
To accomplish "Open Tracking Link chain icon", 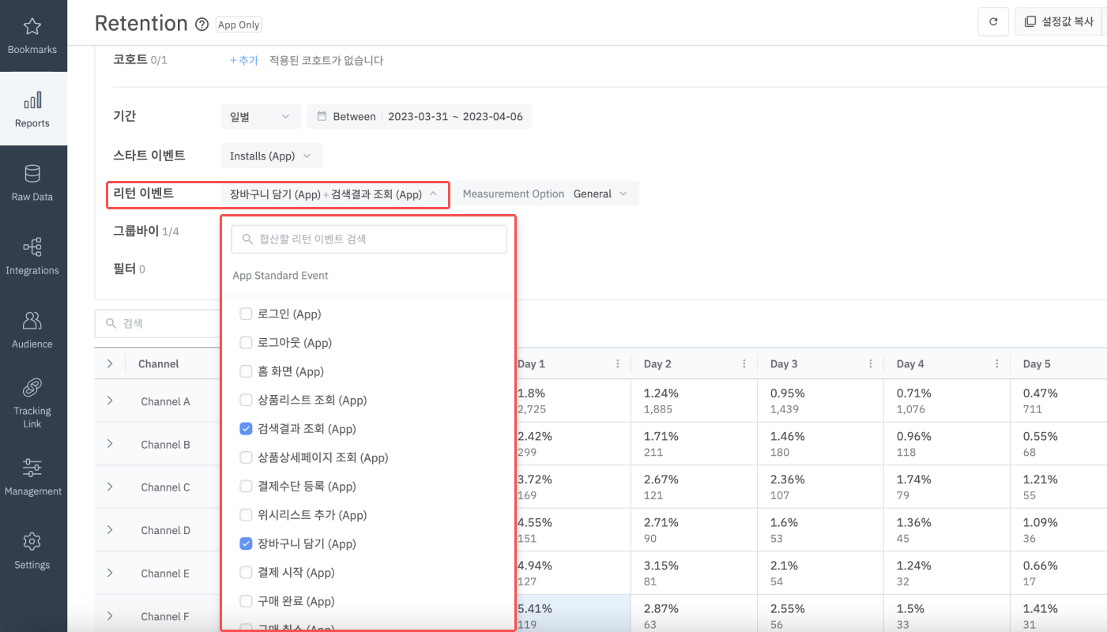I will pos(32,388).
